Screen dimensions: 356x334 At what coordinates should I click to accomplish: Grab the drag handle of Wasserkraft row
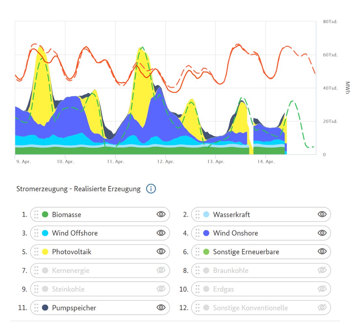point(198,214)
